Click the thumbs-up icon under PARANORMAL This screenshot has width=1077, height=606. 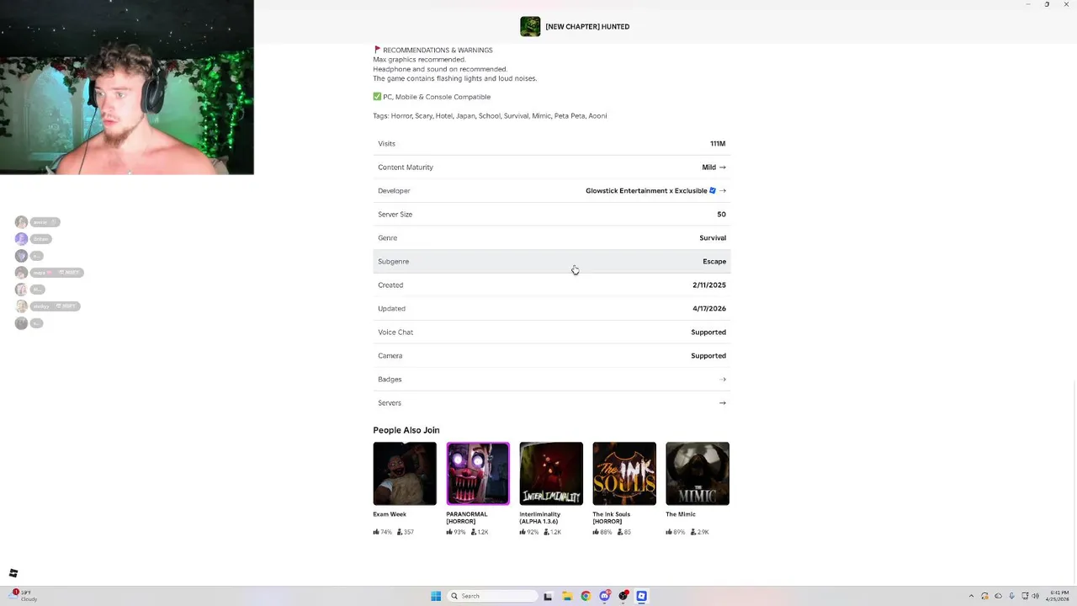pyautogui.click(x=449, y=532)
